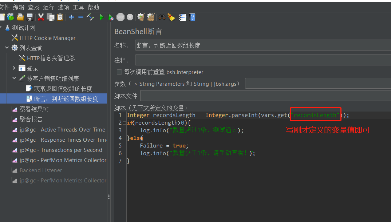The height and width of the screenshot is (222, 391).
Task: Clear results with single gear broom icon
Action: [x=141, y=17]
